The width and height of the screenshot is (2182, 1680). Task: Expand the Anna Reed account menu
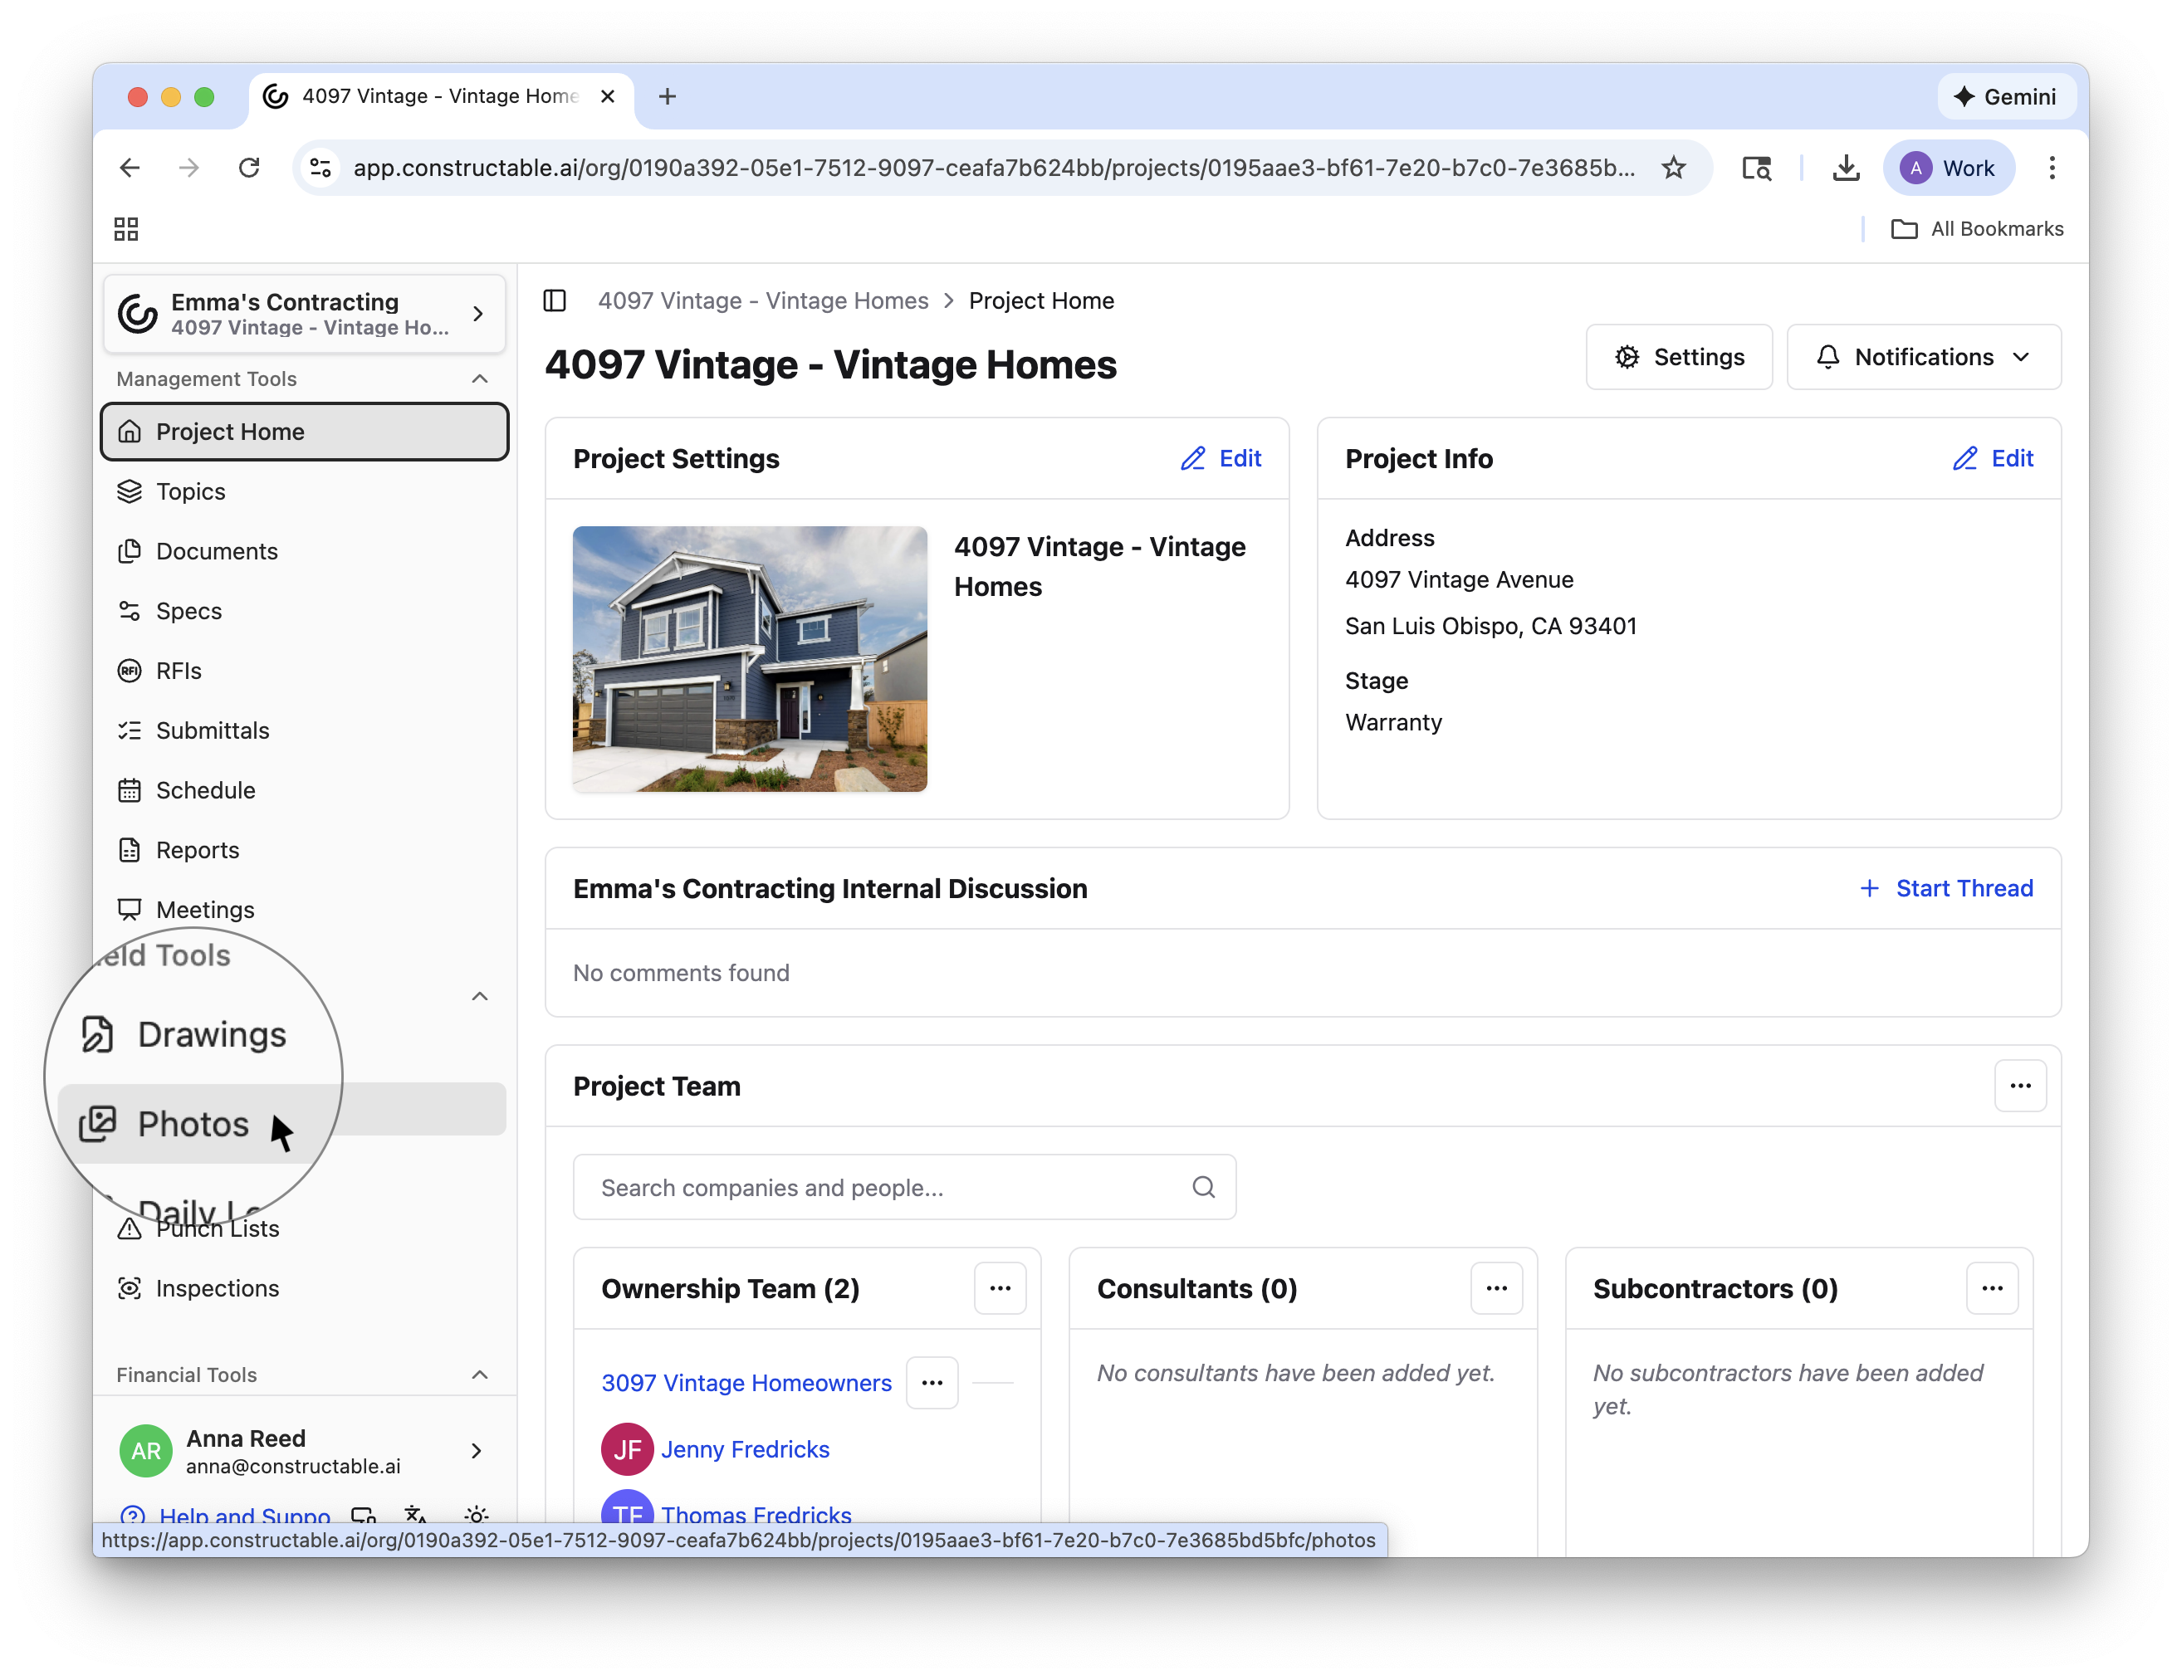[x=477, y=1451]
